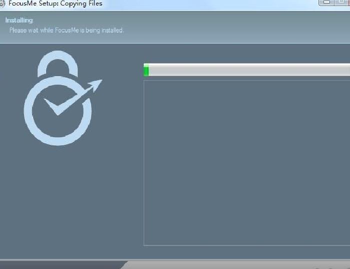Click the FocusMe padlock clock logo
350x269 pixels.
click(x=63, y=98)
